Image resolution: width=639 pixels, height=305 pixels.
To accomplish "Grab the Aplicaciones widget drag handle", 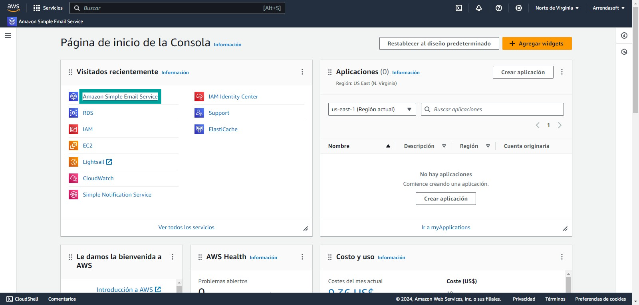I will point(330,72).
